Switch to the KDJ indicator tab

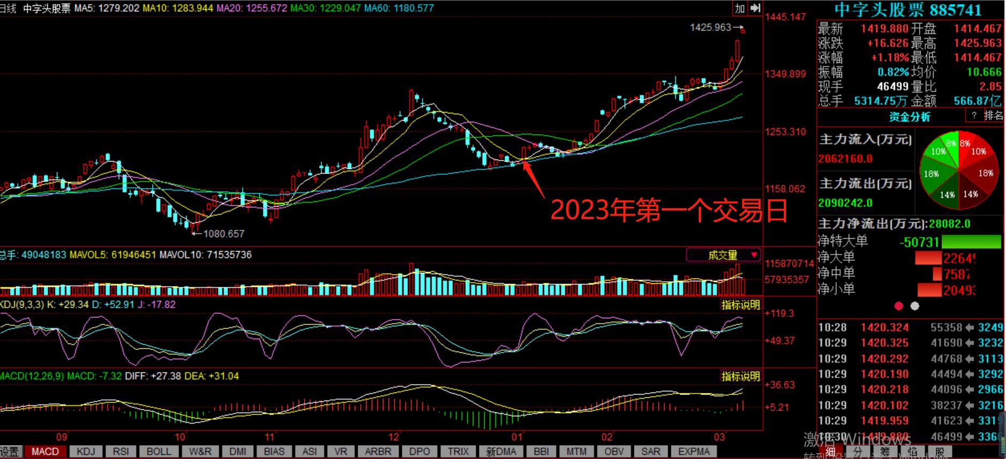[86, 452]
